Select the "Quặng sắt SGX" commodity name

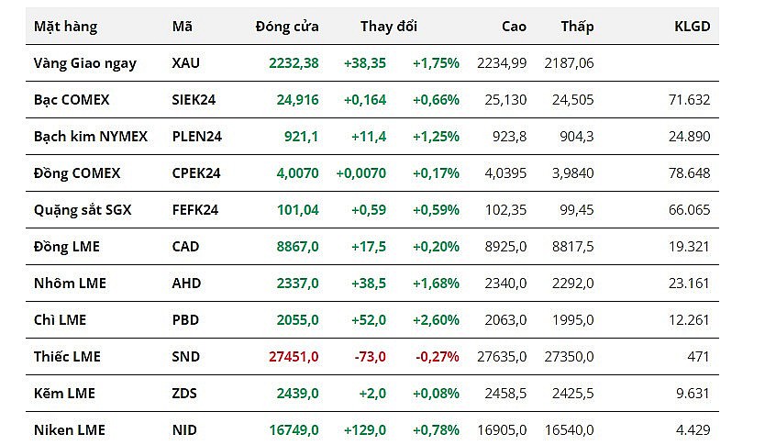coord(83,210)
